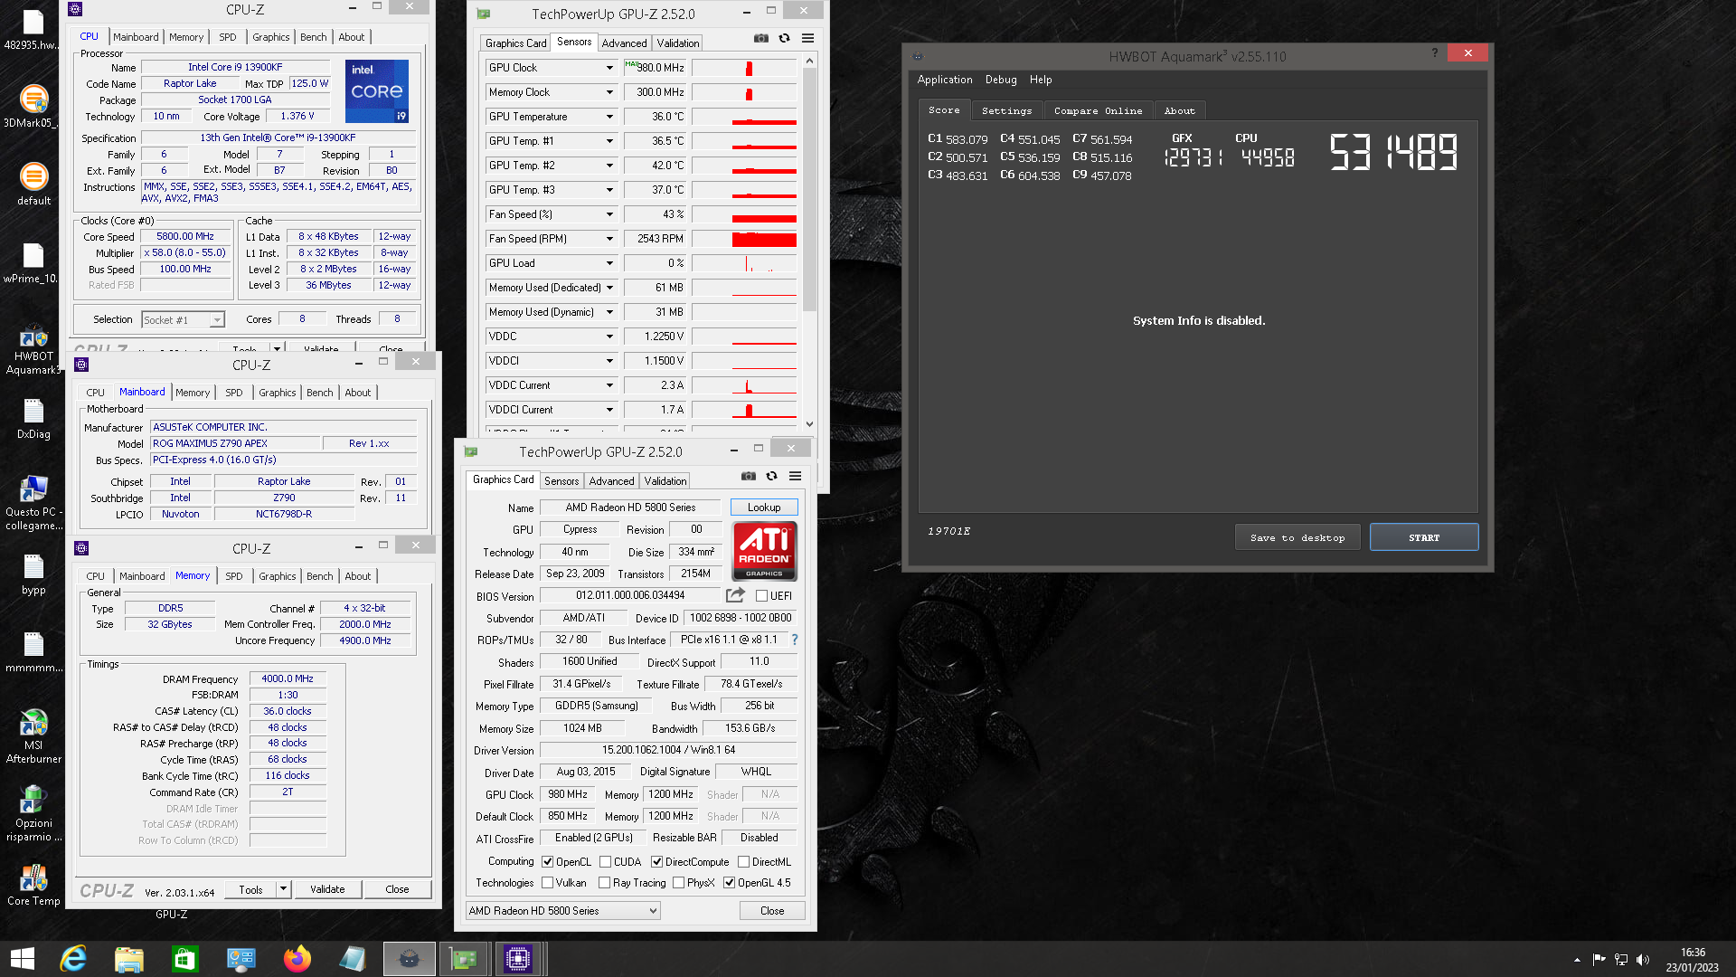Open File Explorer from the taskbar
This screenshot has width=1736, height=977.
click(x=129, y=959)
